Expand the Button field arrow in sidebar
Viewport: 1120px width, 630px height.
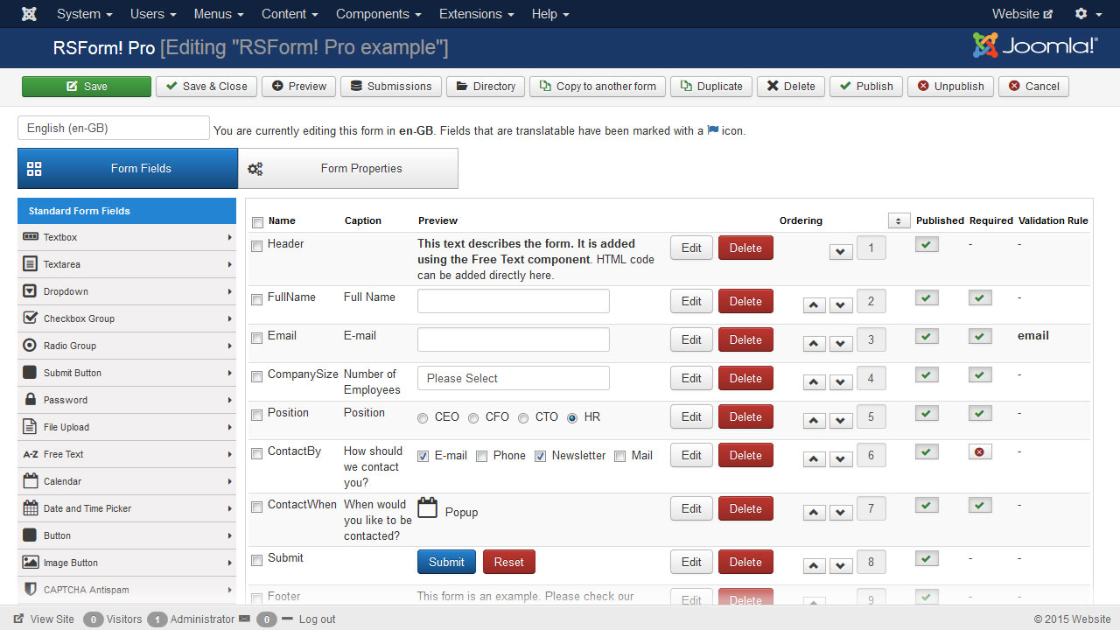pos(230,536)
